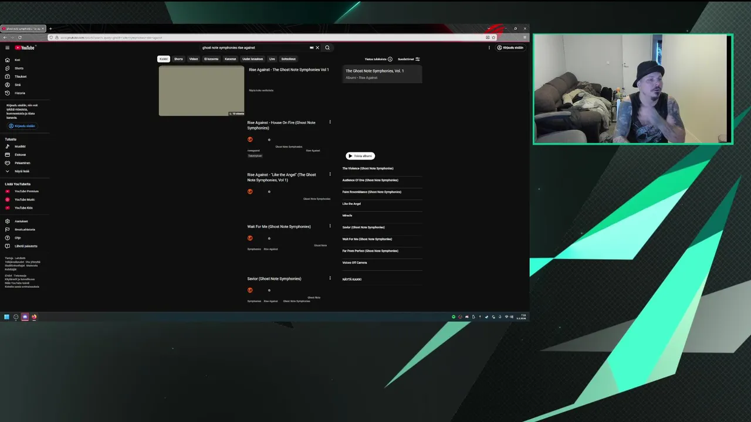Play Faint Resemblance track in album list

click(372, 192)
